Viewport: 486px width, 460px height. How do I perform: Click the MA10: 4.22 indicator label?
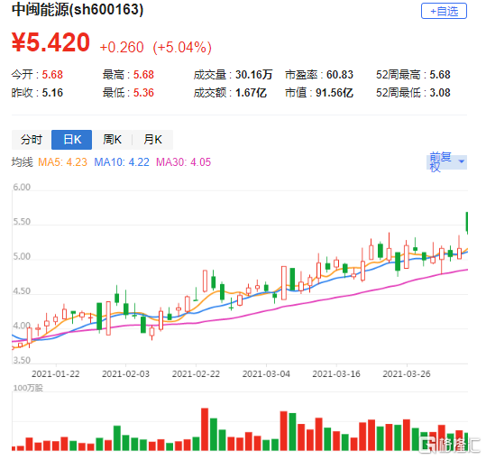[122, 162]
